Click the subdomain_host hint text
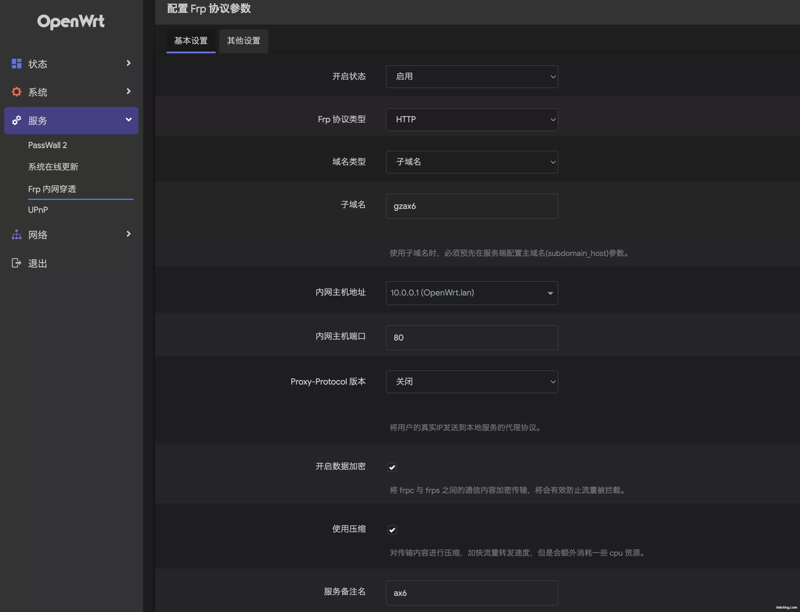This screenshot has height=612, width=800. tap(510, 253)
